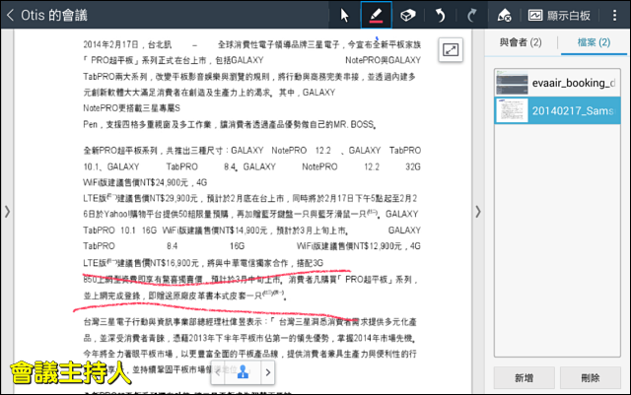The image size is (631, 395).
Task: Select the red pen drawing tool
Action: point(376,16)
